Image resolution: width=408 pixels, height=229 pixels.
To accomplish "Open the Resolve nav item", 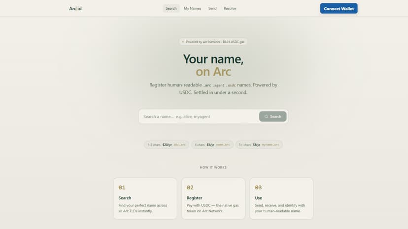I will click(230, 8).
